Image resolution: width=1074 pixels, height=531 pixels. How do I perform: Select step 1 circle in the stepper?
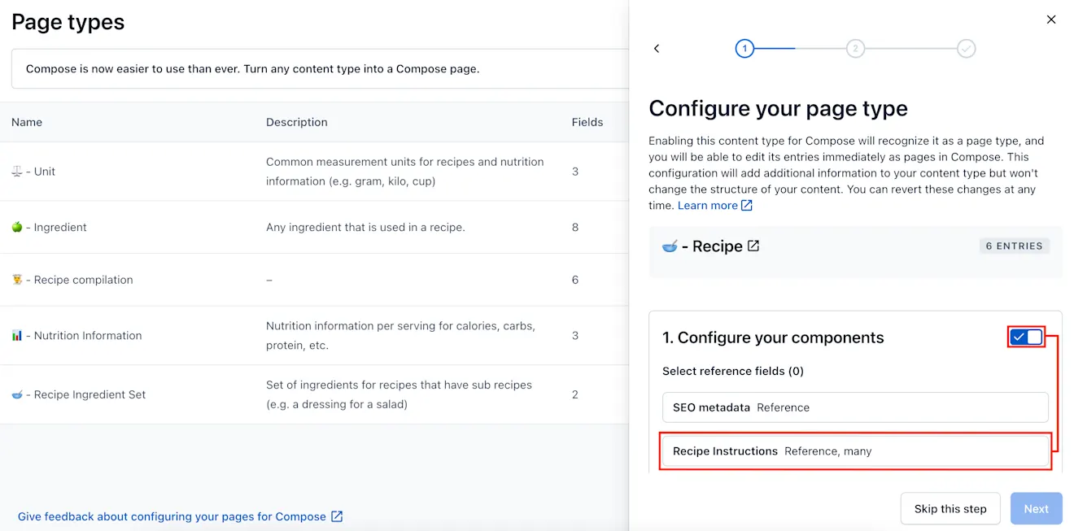click(744, 49)
